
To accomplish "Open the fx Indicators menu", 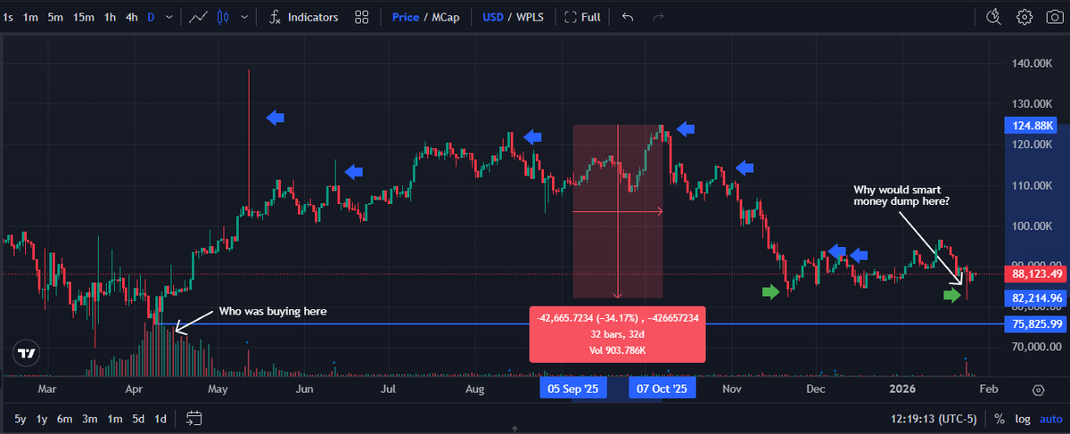I will 304,17.
